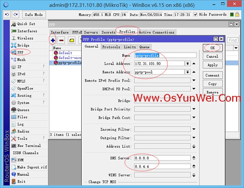Add new PPP profile with plus icon
The image size is (244, 188).
tap(53, 40)
